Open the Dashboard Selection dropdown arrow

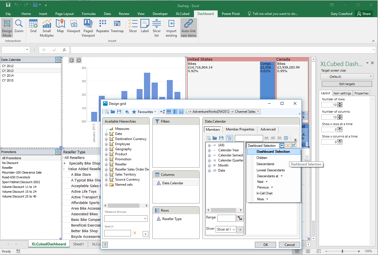point(282,146)
